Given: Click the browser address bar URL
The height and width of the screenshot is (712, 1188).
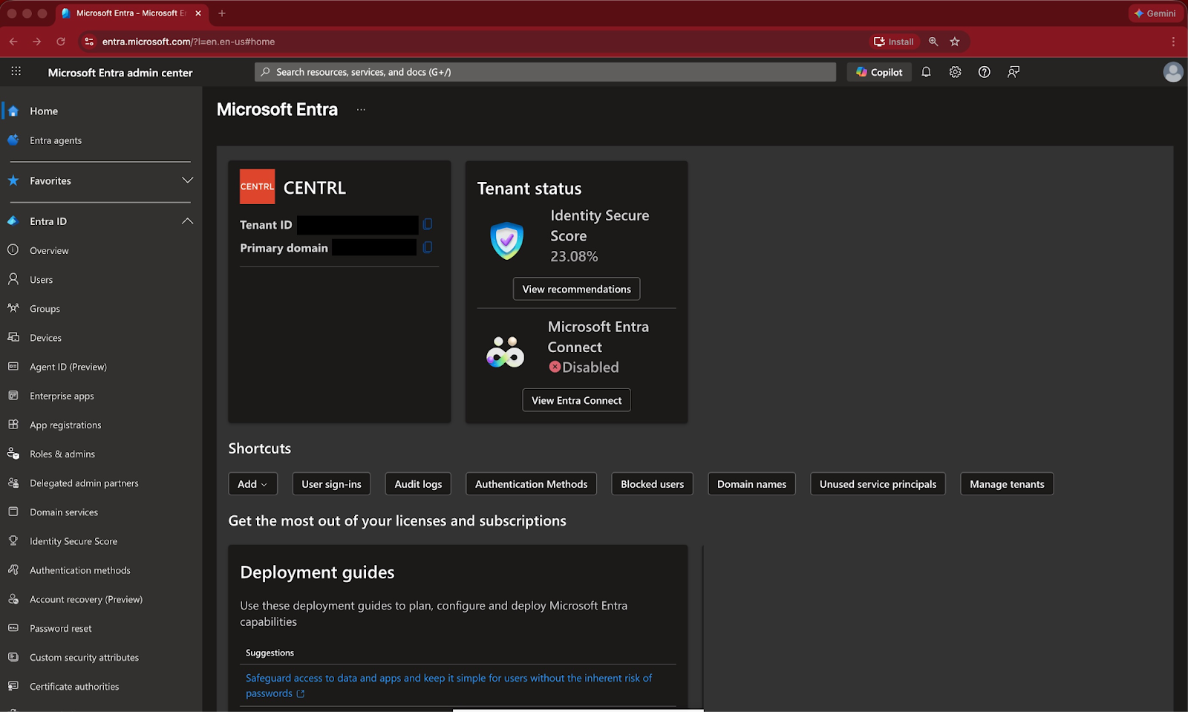Looking at the screenshot, I should point(189,42).
